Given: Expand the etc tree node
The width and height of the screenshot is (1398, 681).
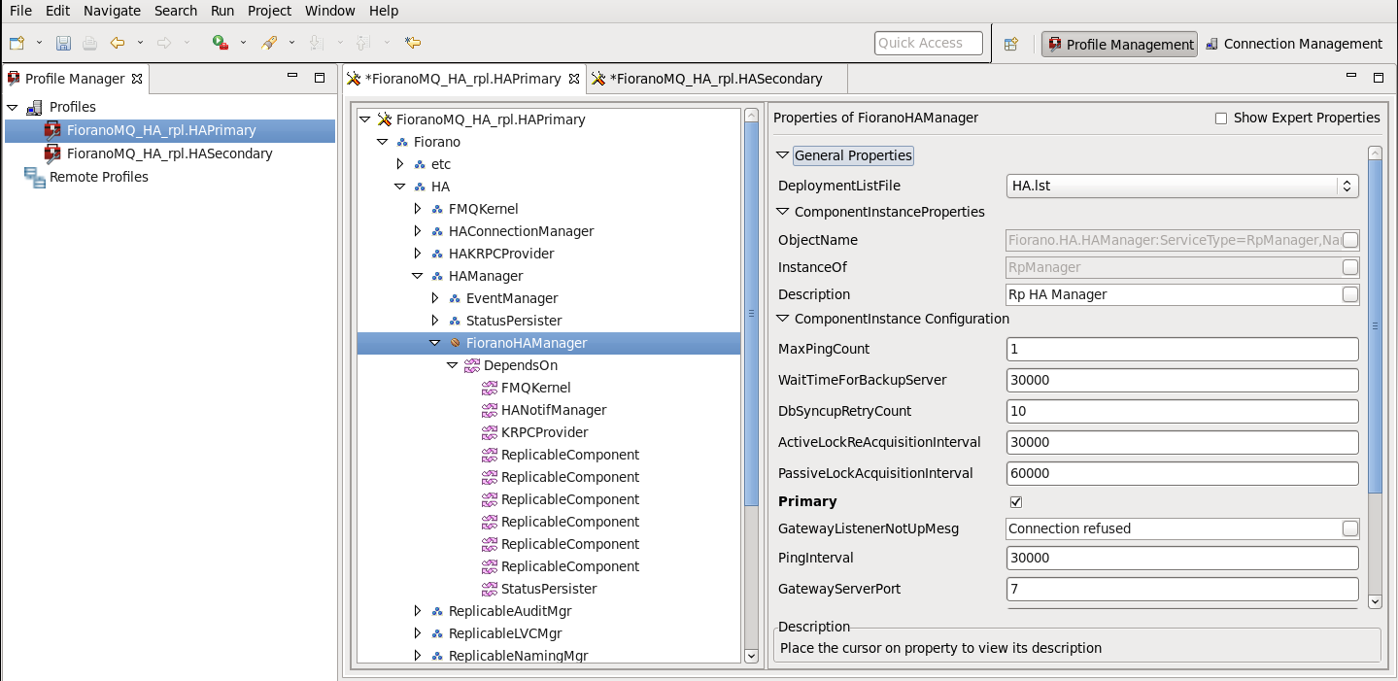Looking at the screenshot, I should (x=400, y=164).
